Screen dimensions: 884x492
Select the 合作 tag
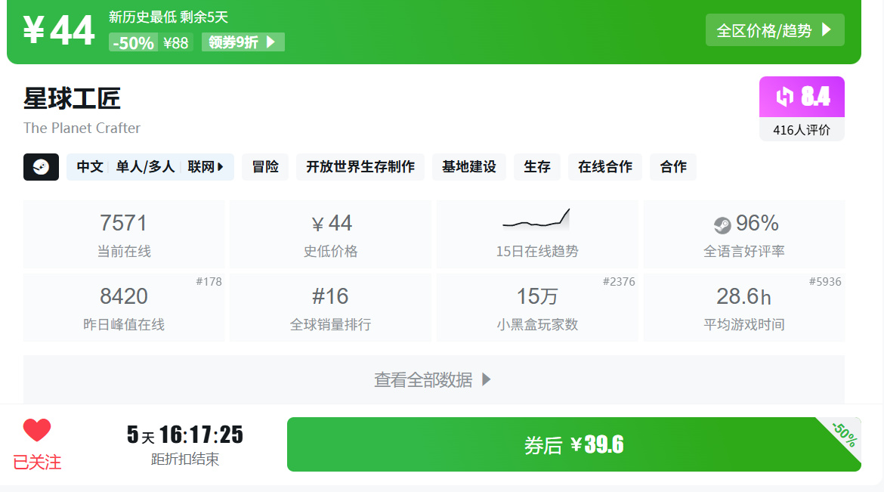673,167
